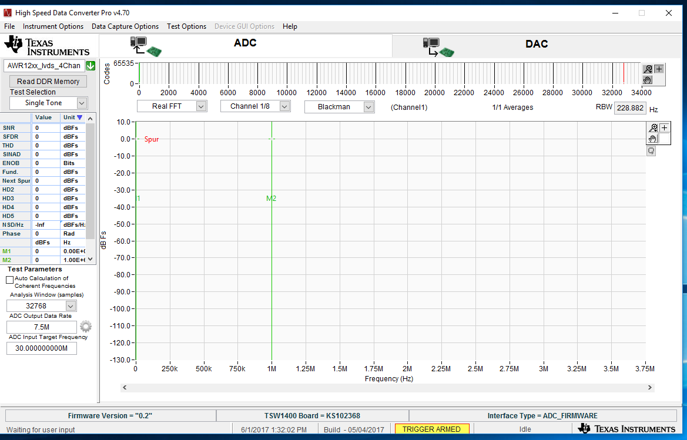Click the RBW value field 228.882
Image resolution: width=687 pixels, height=440 pixels.
pos(630,108)
